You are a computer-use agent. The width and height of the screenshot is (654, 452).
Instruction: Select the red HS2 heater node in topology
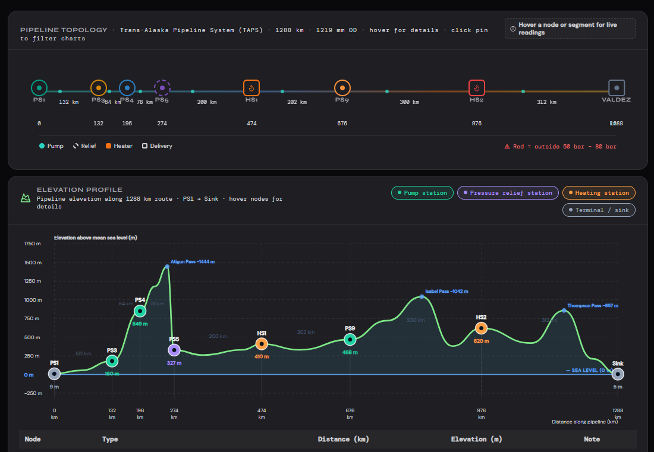pyautogui.click(x=477, y=88)
